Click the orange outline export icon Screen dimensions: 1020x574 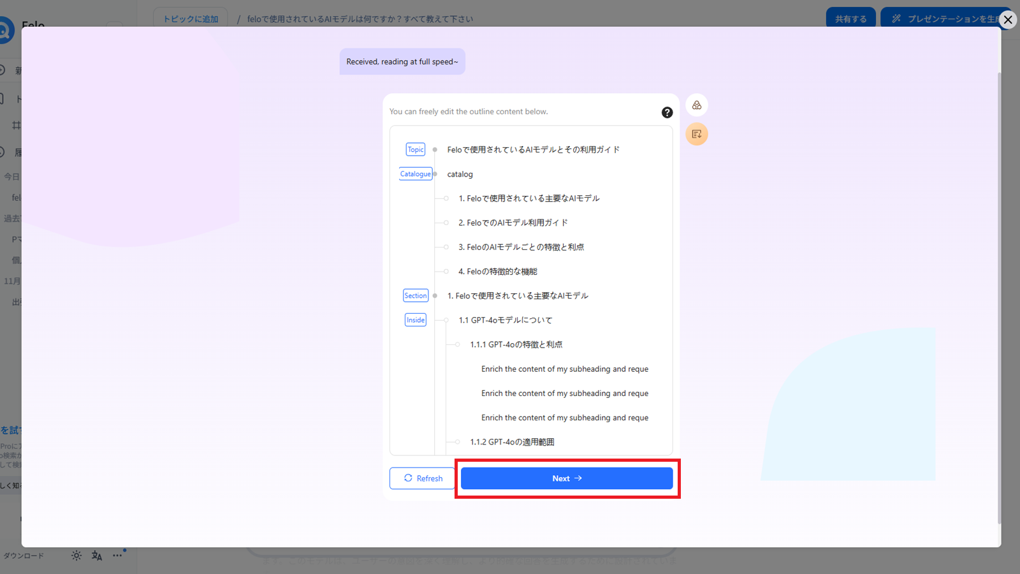(697, 134)
